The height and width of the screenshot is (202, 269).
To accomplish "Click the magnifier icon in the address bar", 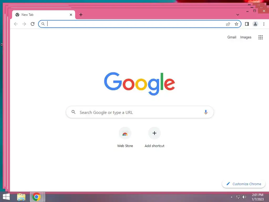I will pos(43,24).
